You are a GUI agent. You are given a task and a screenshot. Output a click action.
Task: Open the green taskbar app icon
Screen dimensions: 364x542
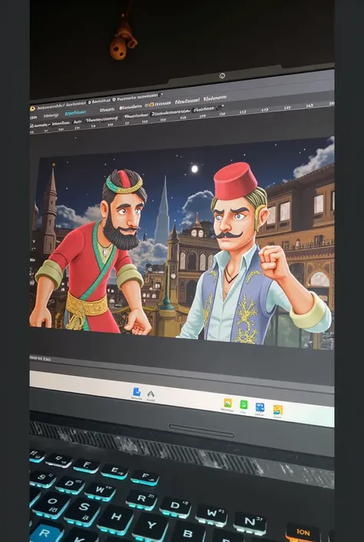click(x=243, y=404)
